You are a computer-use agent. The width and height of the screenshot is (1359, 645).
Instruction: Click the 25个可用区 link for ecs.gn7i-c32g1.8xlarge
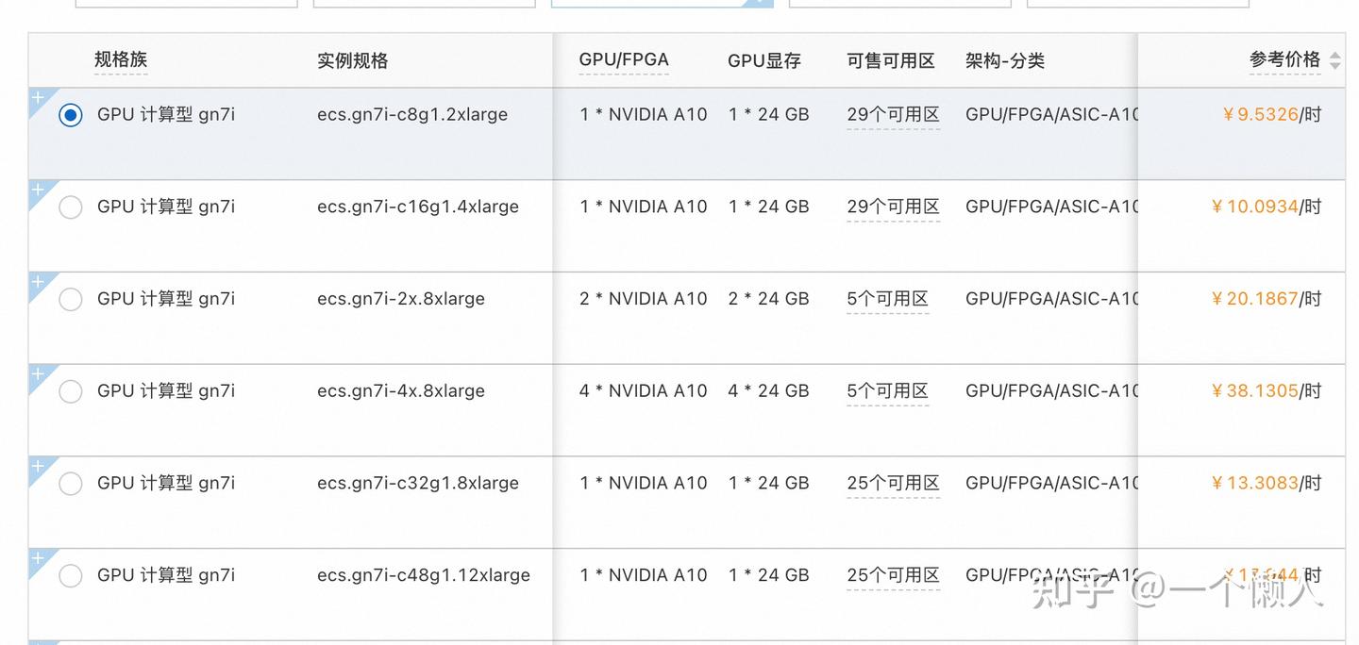pyautogui.click(x=892, y=483)
